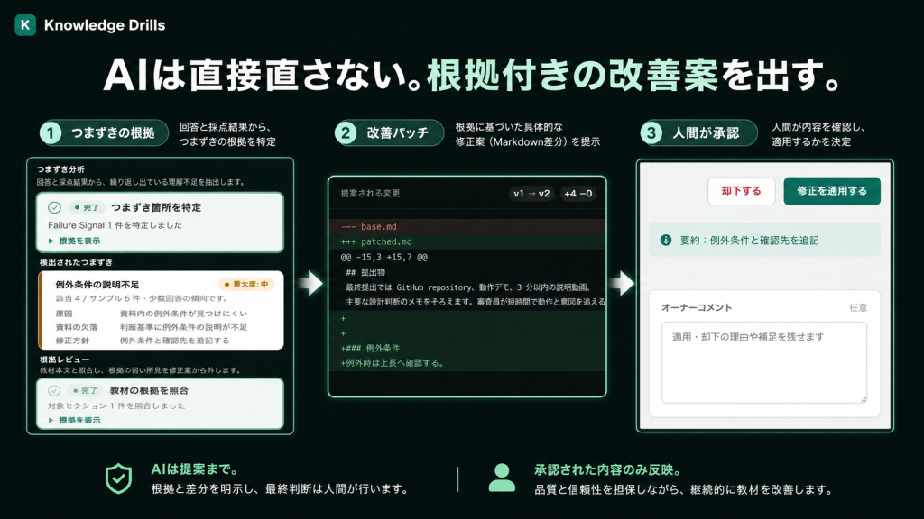Select the 人間が承認 step tab
Screen dimensions: 924x519
click(698, 133)
